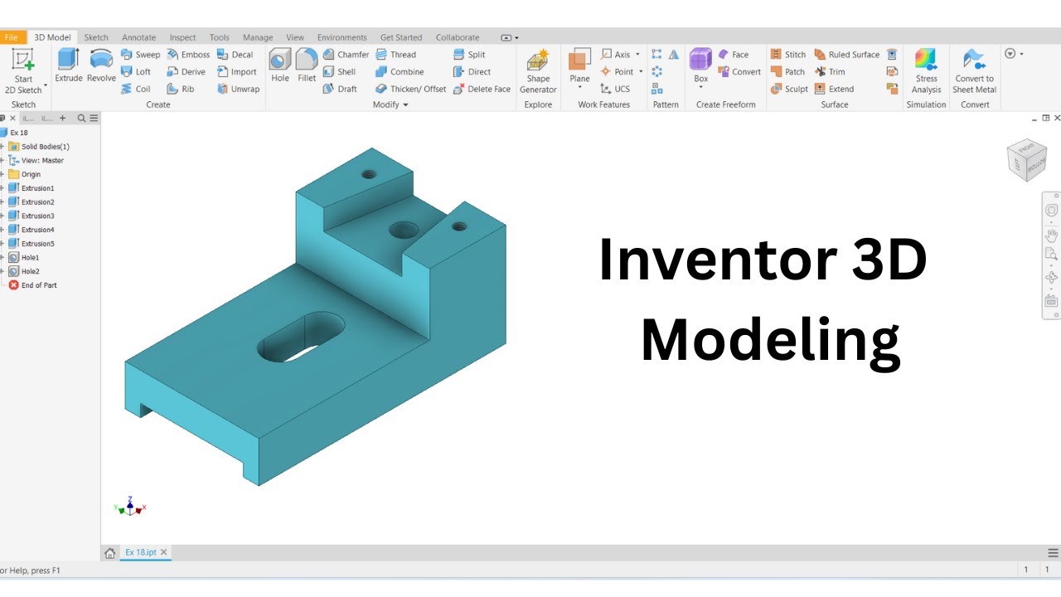1061x597 pixels.
Task: Click the Import command
Action: click(237, 71)
